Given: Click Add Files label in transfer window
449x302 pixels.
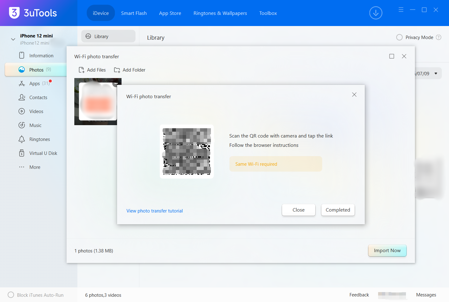Looking at the screenshot, I should (x=96, y=70).
